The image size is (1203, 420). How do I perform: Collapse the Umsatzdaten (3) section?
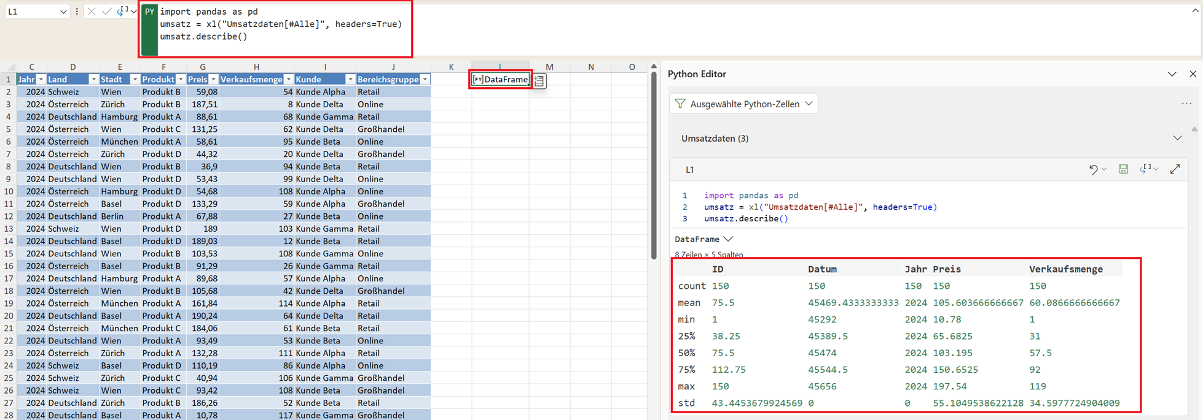point(1177,139)
